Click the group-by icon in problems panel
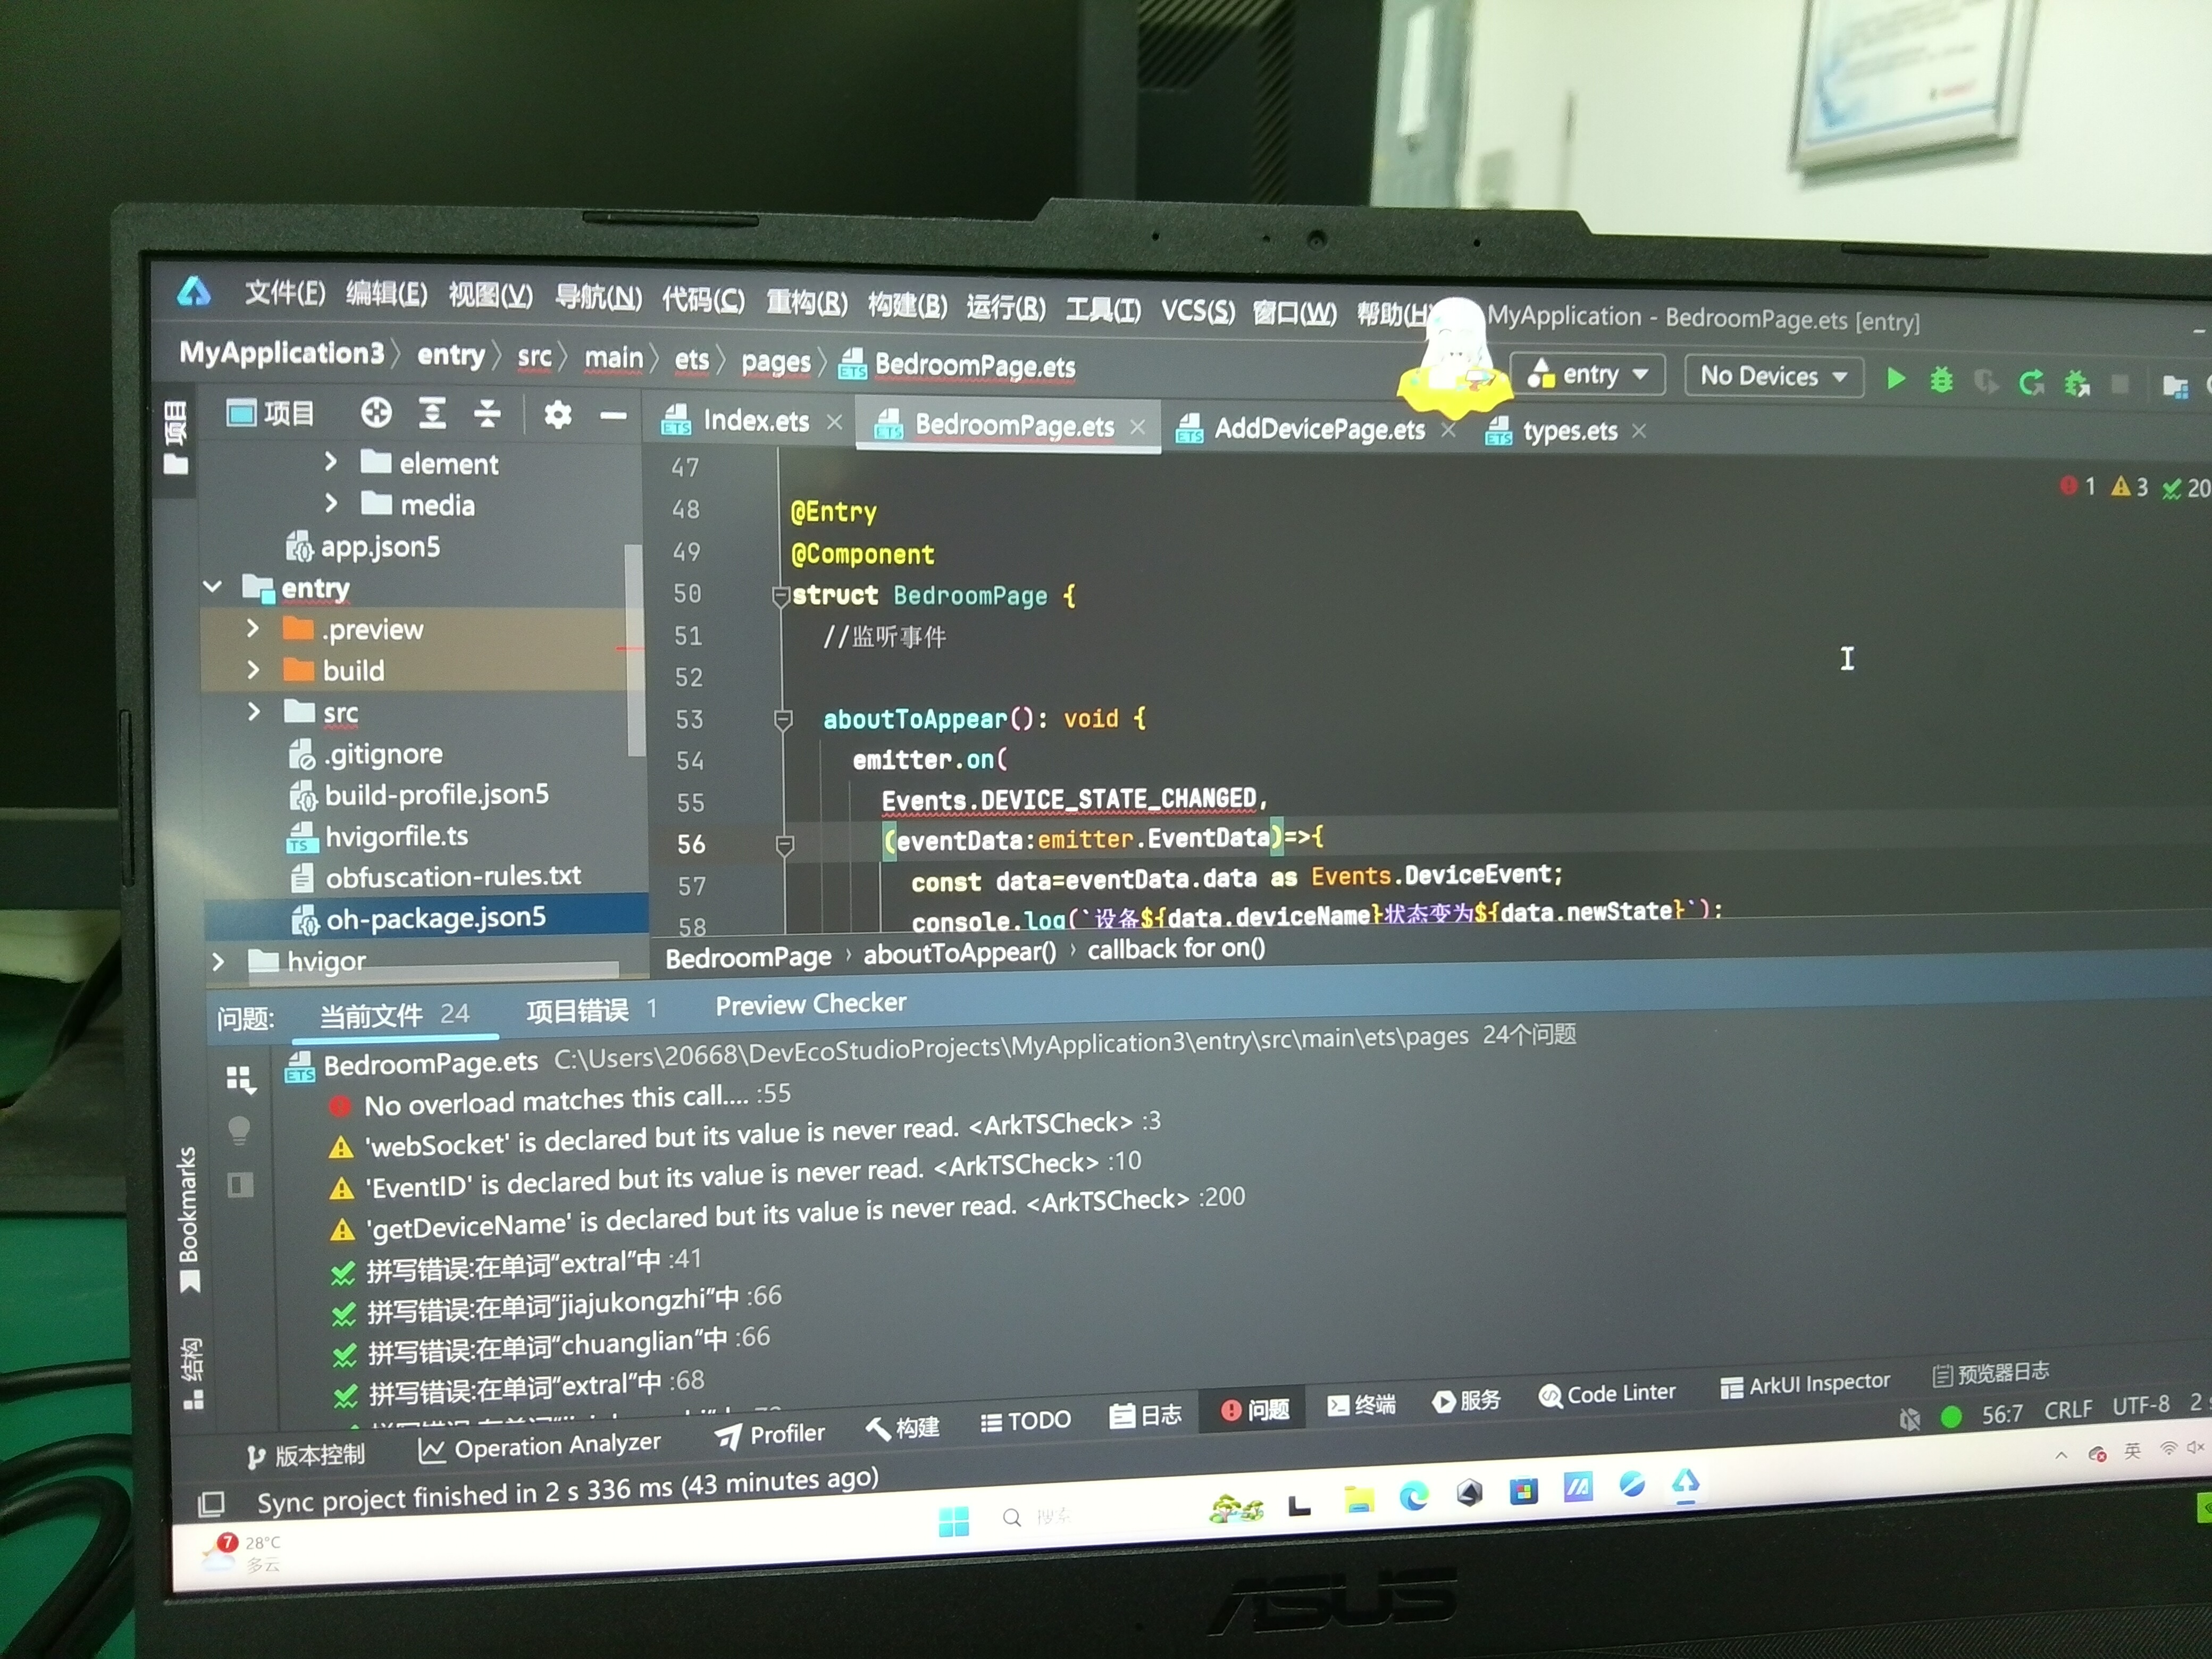 (240, 1079)
